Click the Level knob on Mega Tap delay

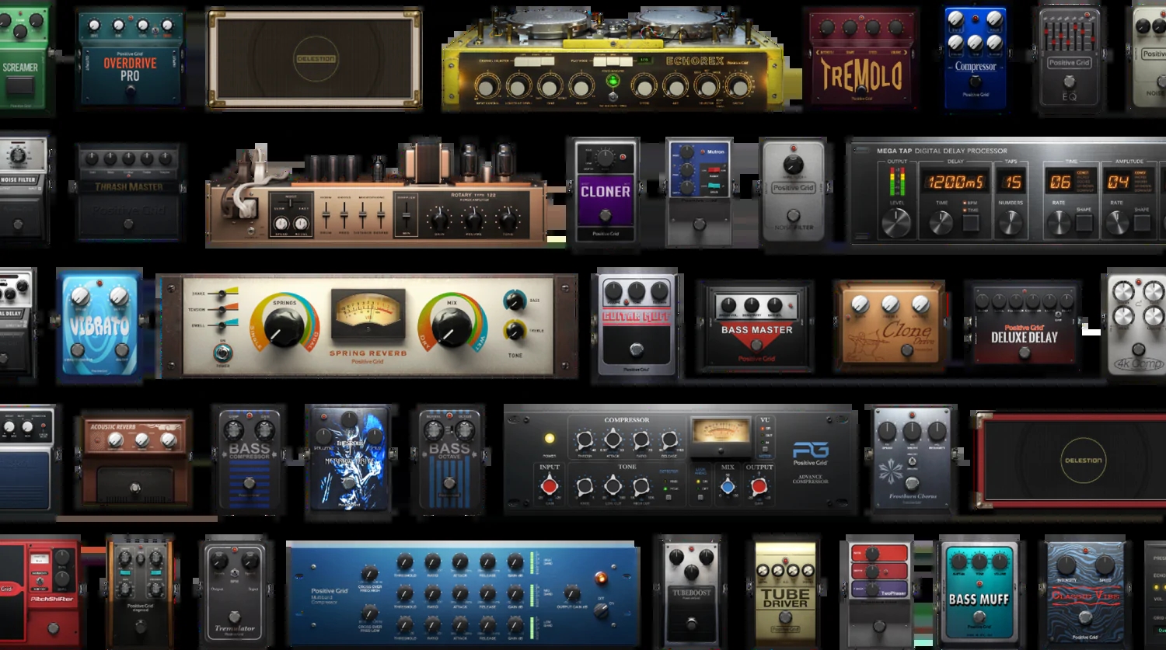point(896,223)
